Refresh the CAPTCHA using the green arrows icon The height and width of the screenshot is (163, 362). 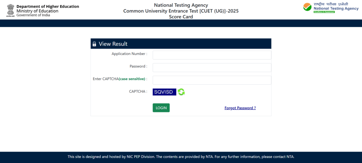[x=181, y=92]
